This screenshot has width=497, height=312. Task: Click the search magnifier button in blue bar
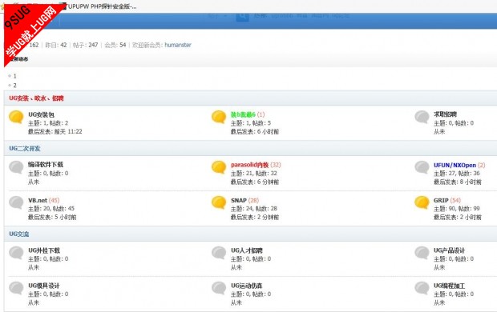[x=242, y=17]
